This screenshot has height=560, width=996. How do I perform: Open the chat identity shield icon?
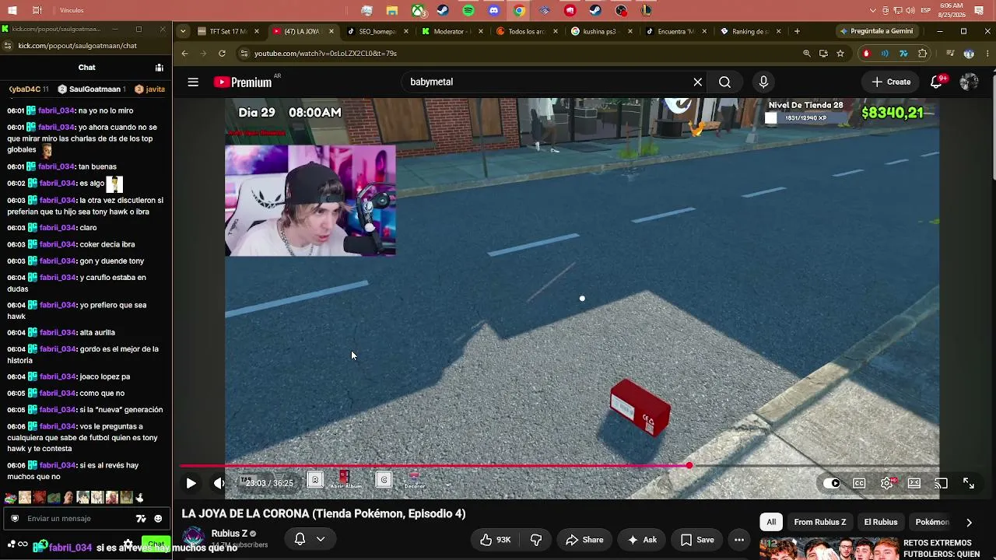(15, 519)
